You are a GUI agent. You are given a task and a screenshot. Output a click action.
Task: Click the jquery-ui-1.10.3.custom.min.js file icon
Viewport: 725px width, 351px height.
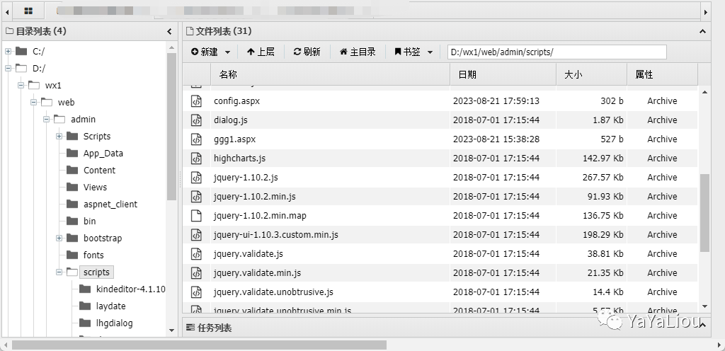click(197, 235)
